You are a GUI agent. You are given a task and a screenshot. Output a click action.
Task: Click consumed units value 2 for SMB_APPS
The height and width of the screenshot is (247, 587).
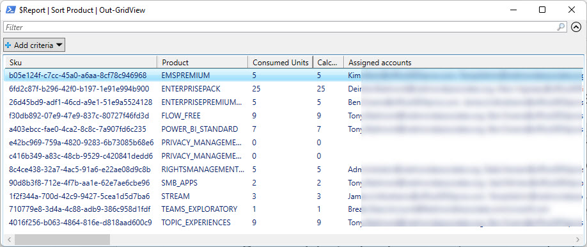pyautogui.click(x=254, y=183)
